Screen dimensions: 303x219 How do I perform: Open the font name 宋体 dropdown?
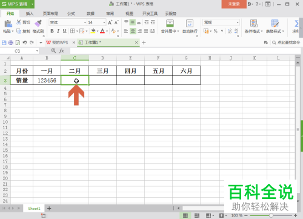(x=85, y=22)
